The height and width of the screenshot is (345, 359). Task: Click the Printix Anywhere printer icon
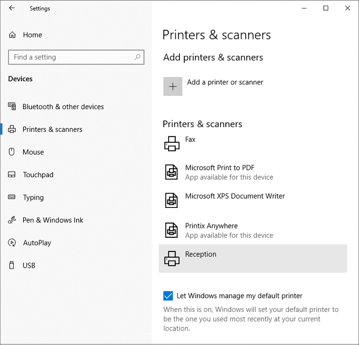[171, 230]
